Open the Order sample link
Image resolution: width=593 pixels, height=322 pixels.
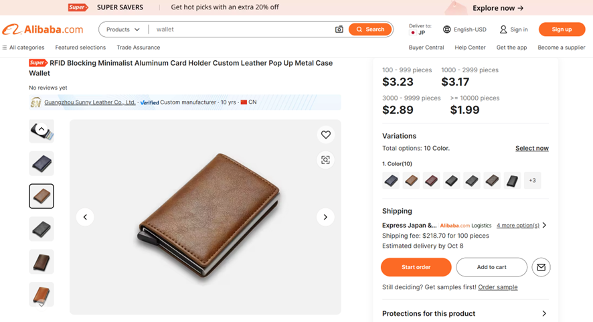[498, 287]
